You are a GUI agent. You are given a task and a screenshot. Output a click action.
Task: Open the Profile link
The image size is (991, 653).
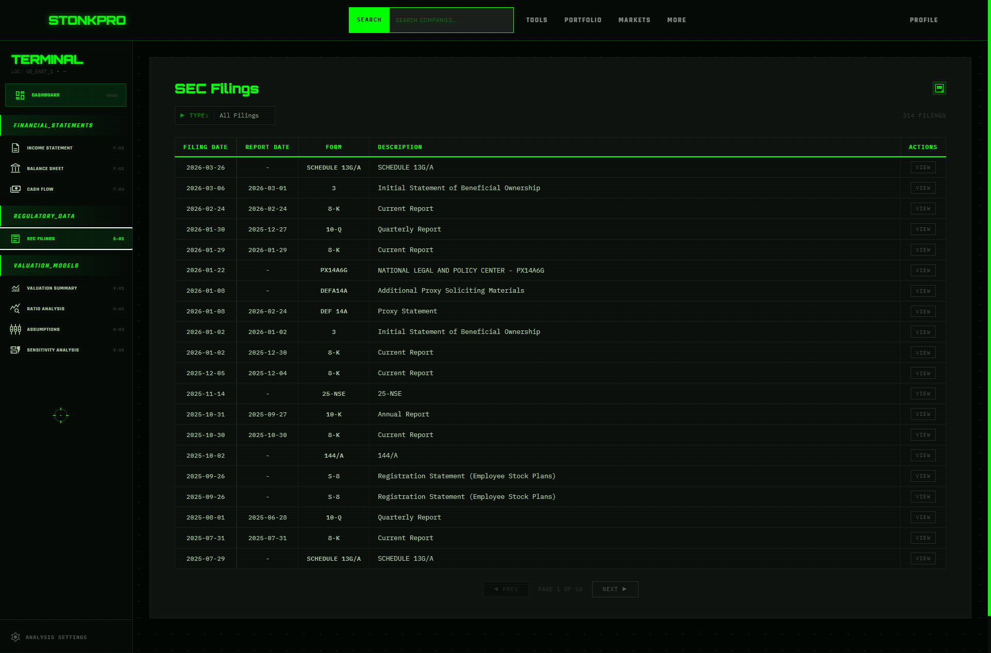click(923, 20)
